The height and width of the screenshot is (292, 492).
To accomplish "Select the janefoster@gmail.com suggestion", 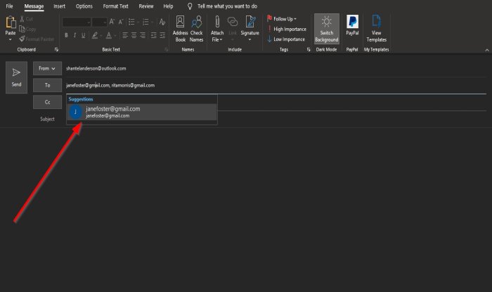I will pos(142,112).
